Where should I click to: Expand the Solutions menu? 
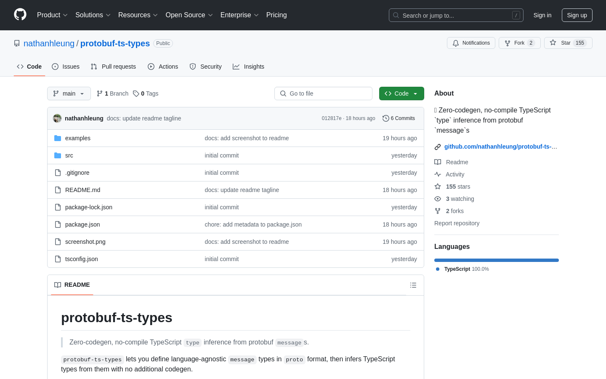tap(93, 15)
